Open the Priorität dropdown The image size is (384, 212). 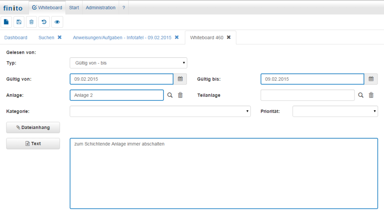coord(335,111)
